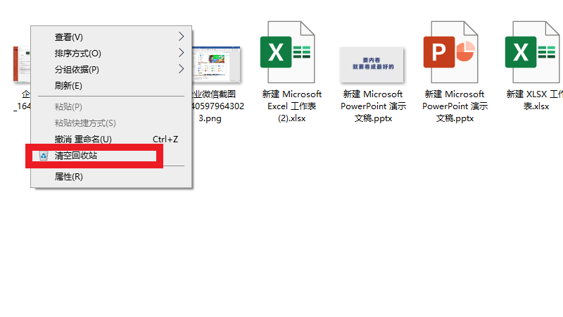Click the recycle bin icon beside 清空回收站

(44, 156)
